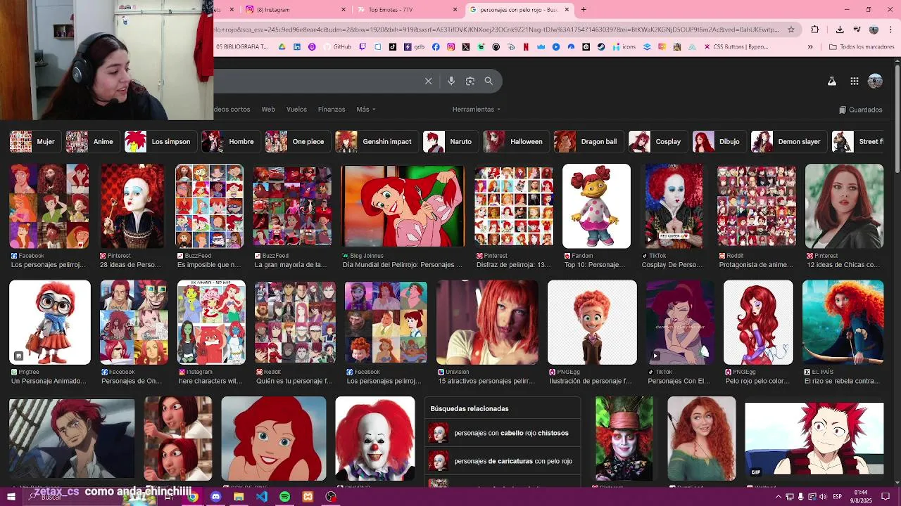Open related search cabello rojo chistosos

(x=503, y=433)
